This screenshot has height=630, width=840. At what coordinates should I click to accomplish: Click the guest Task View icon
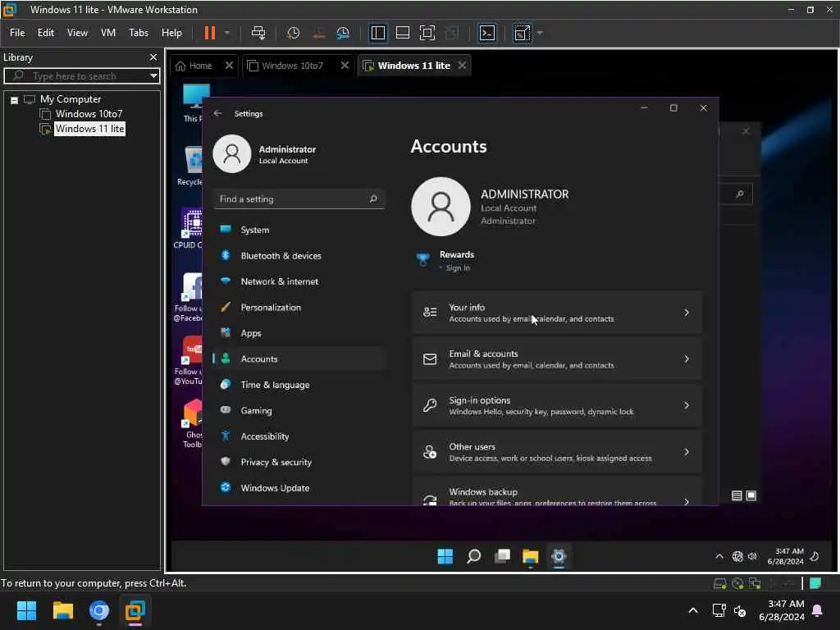pos(502,557)
